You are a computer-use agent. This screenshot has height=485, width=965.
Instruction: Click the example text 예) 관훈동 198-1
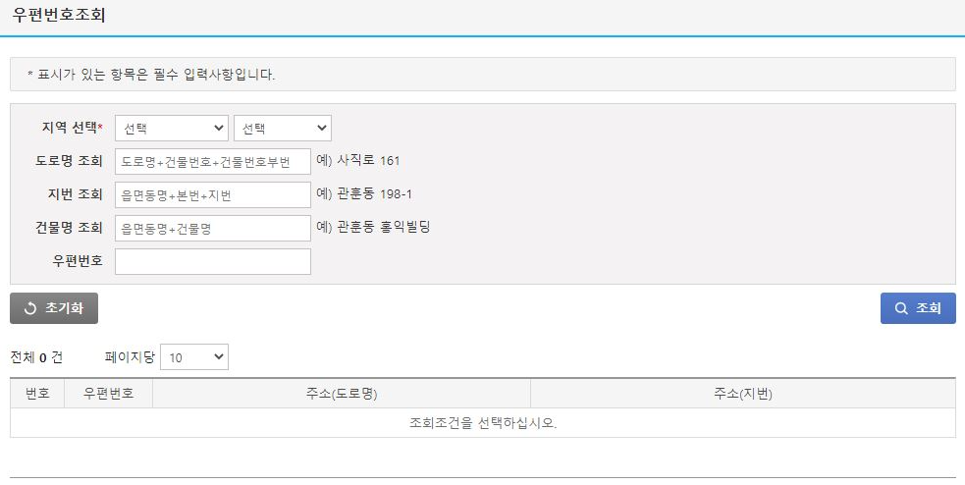(x=364, y=193)
